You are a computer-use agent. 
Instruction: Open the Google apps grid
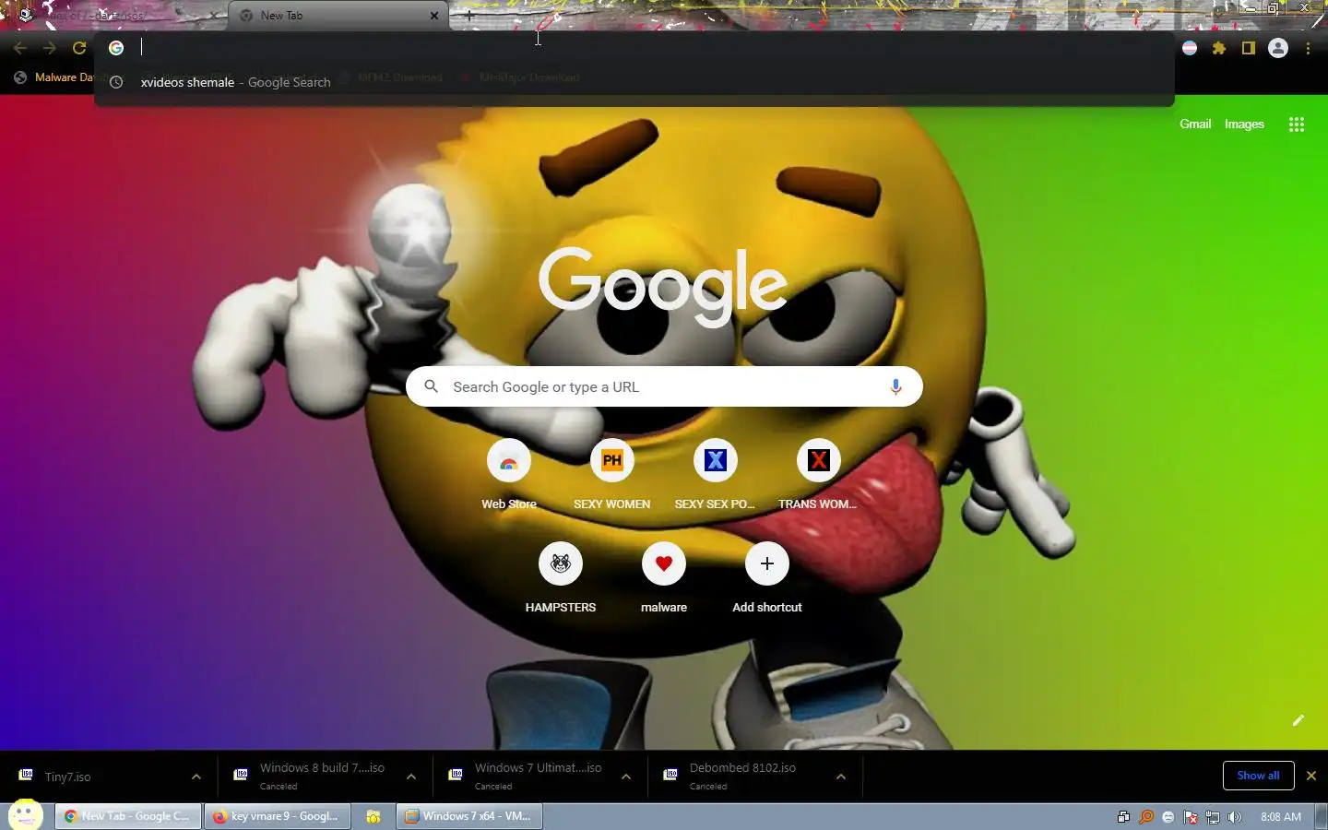click(x=1296, y=125)
